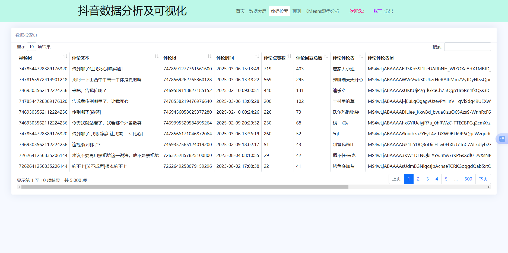Go to page 5
The image size is (508, 253).
click(446, 179)
